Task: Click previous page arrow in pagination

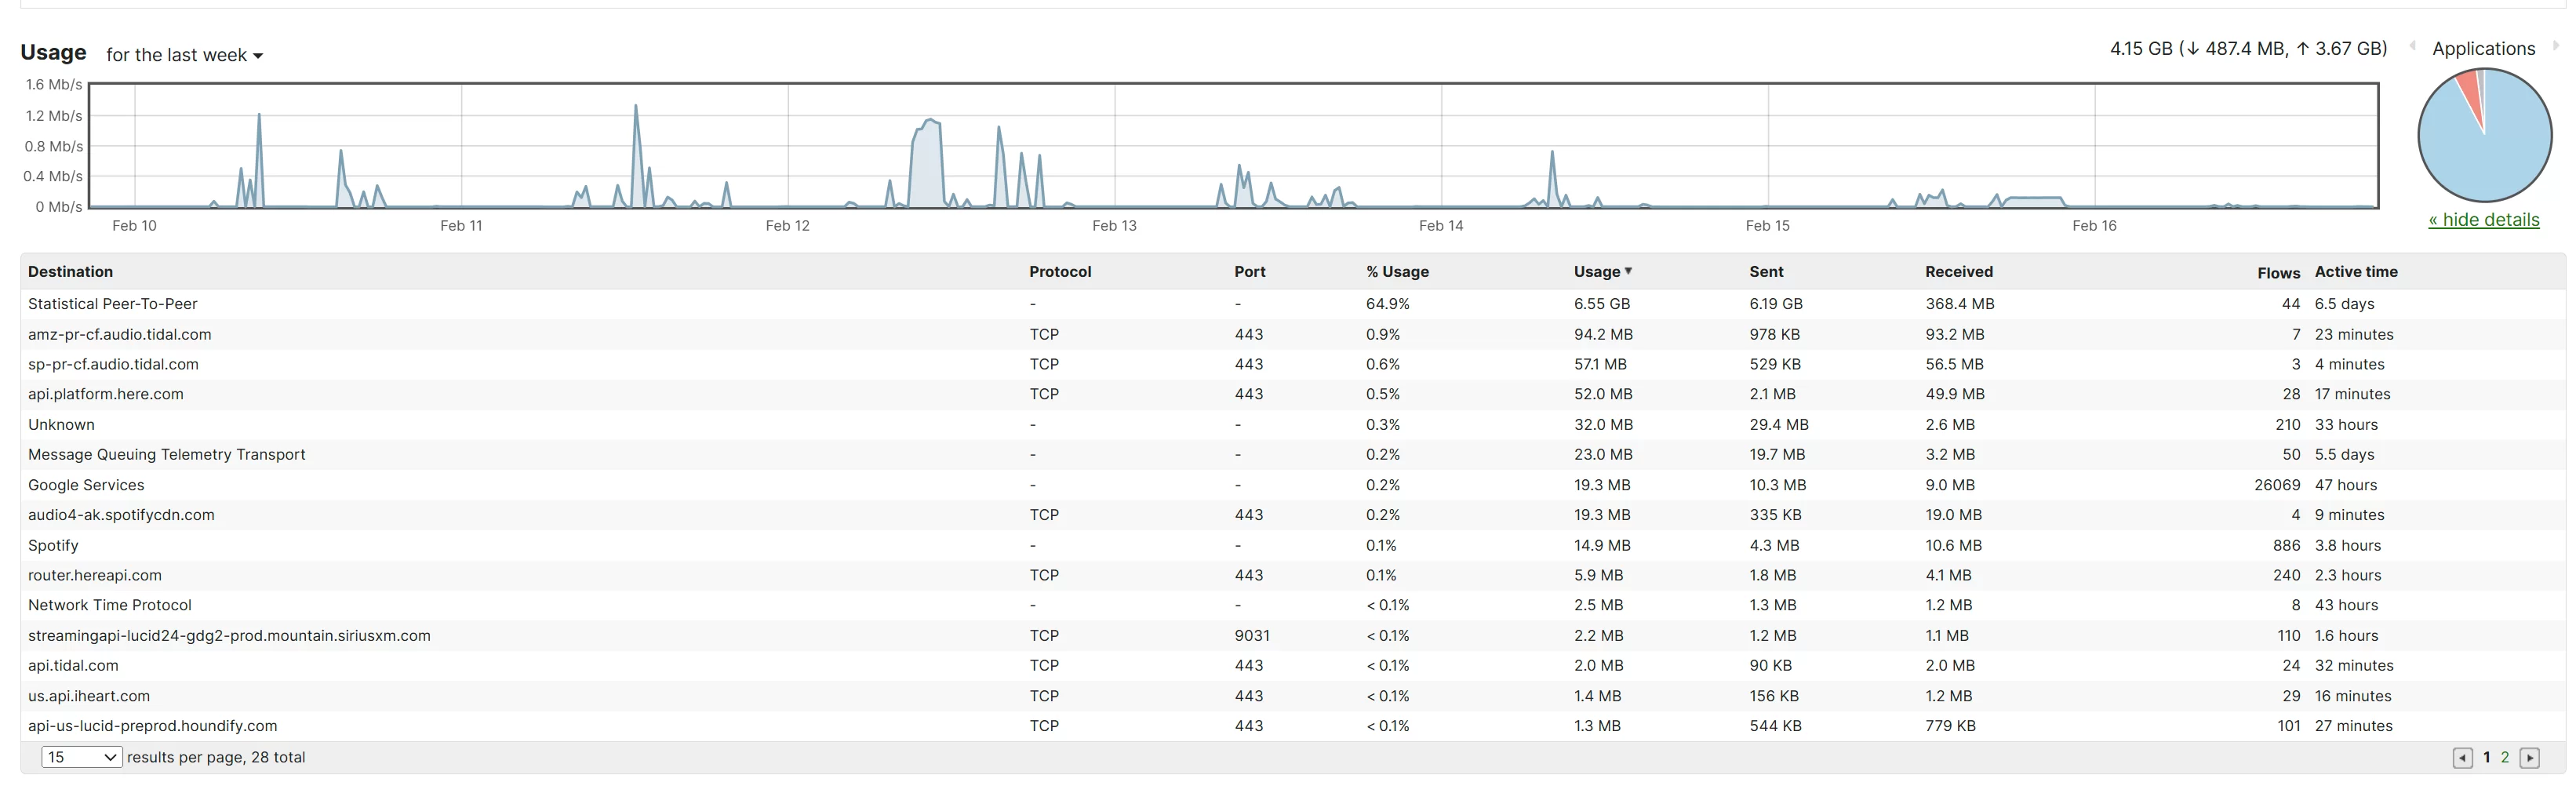Action: pos(2462,758)
